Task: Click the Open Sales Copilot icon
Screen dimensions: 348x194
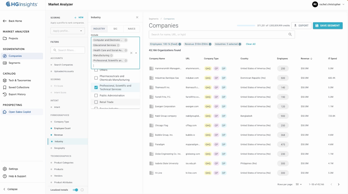Action: 5,112
